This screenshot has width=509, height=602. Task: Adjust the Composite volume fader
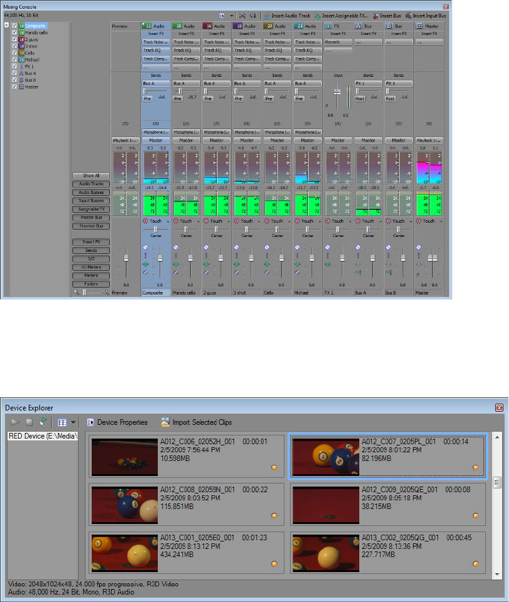point(160,258)
